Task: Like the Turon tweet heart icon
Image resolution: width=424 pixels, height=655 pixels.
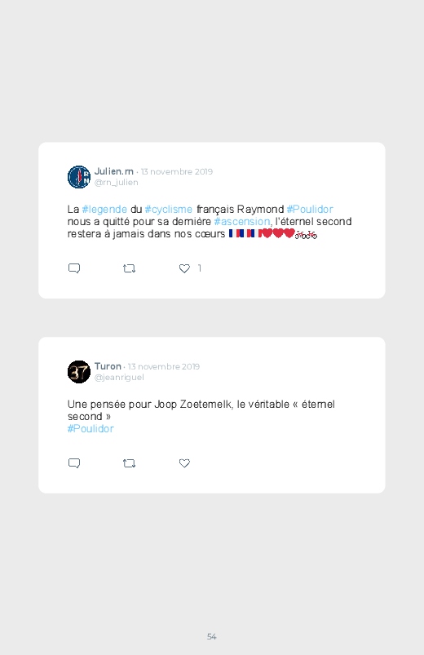Action: [x=184, y=463]
